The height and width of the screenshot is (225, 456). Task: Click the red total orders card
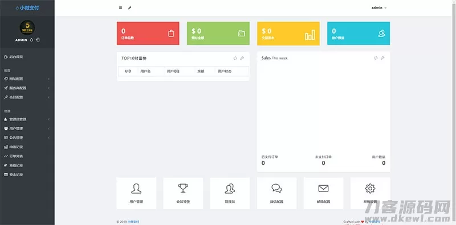click(x=148, y=34)
